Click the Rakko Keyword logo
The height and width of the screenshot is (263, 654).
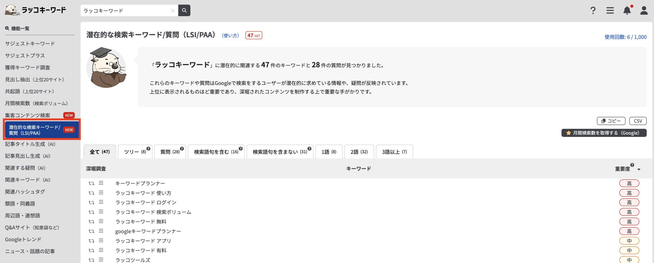coord(36,10)
